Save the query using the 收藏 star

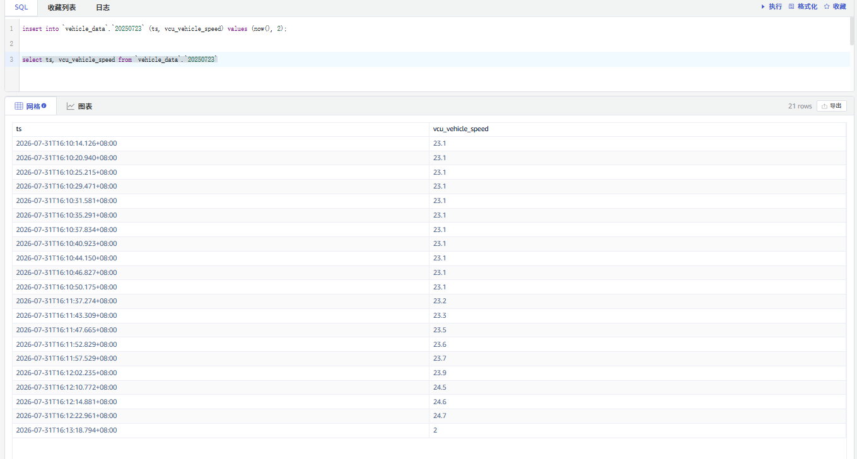click(835, 7)
